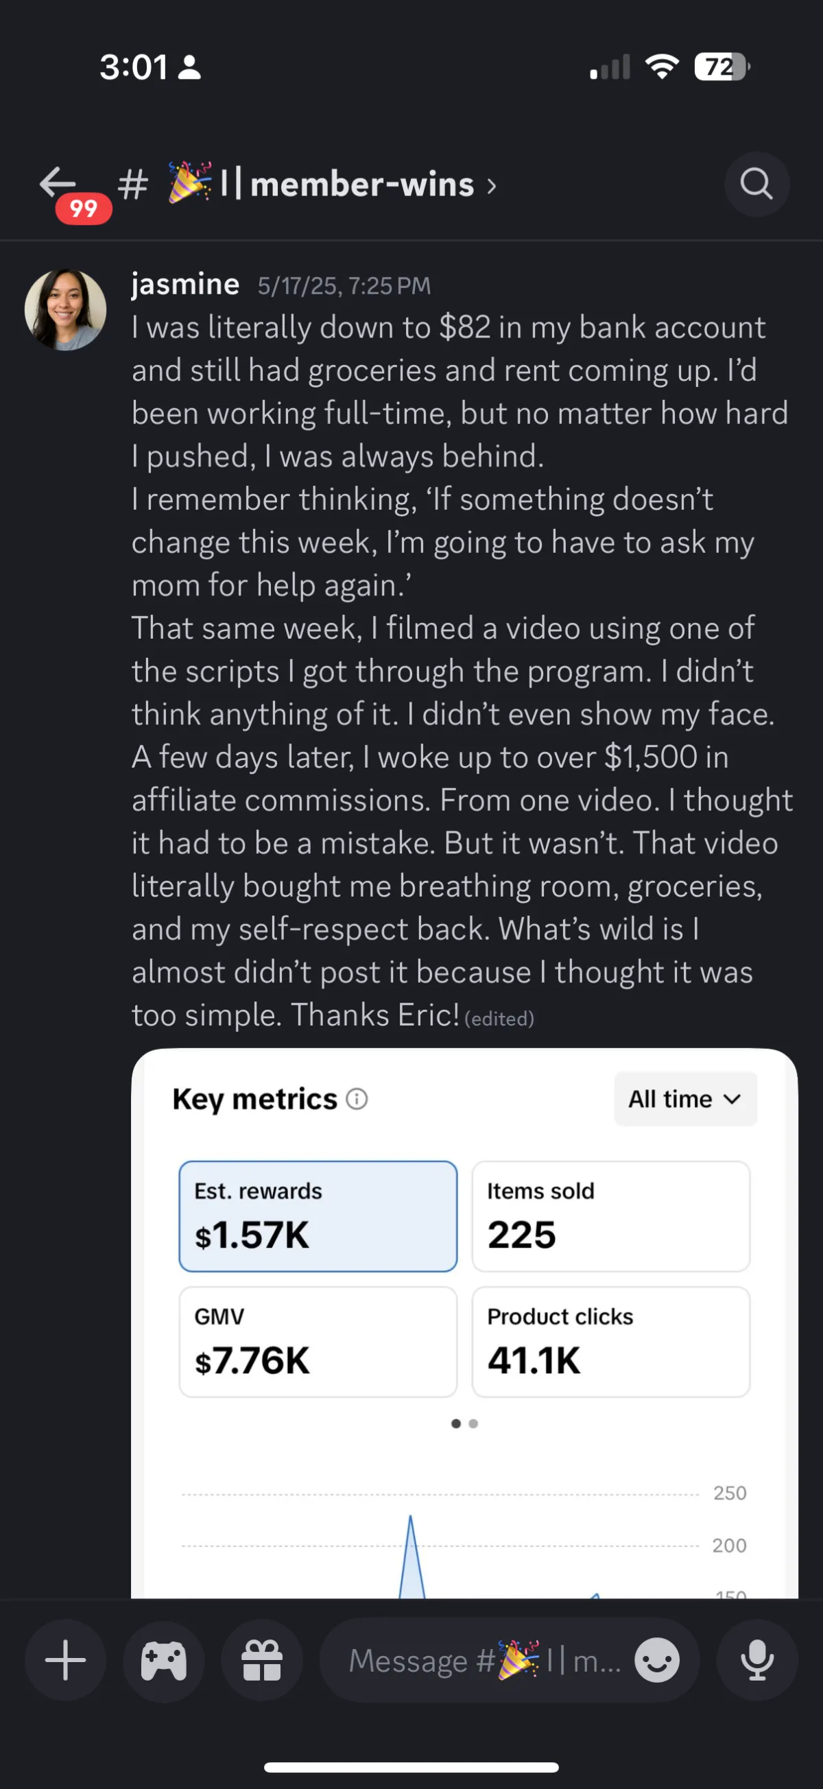
Task: Open jasmine's profile avatar
Action: (65, 310)
